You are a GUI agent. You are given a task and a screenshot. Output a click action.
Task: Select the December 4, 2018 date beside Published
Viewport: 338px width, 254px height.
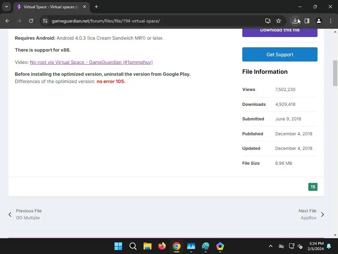click(293, 134)
